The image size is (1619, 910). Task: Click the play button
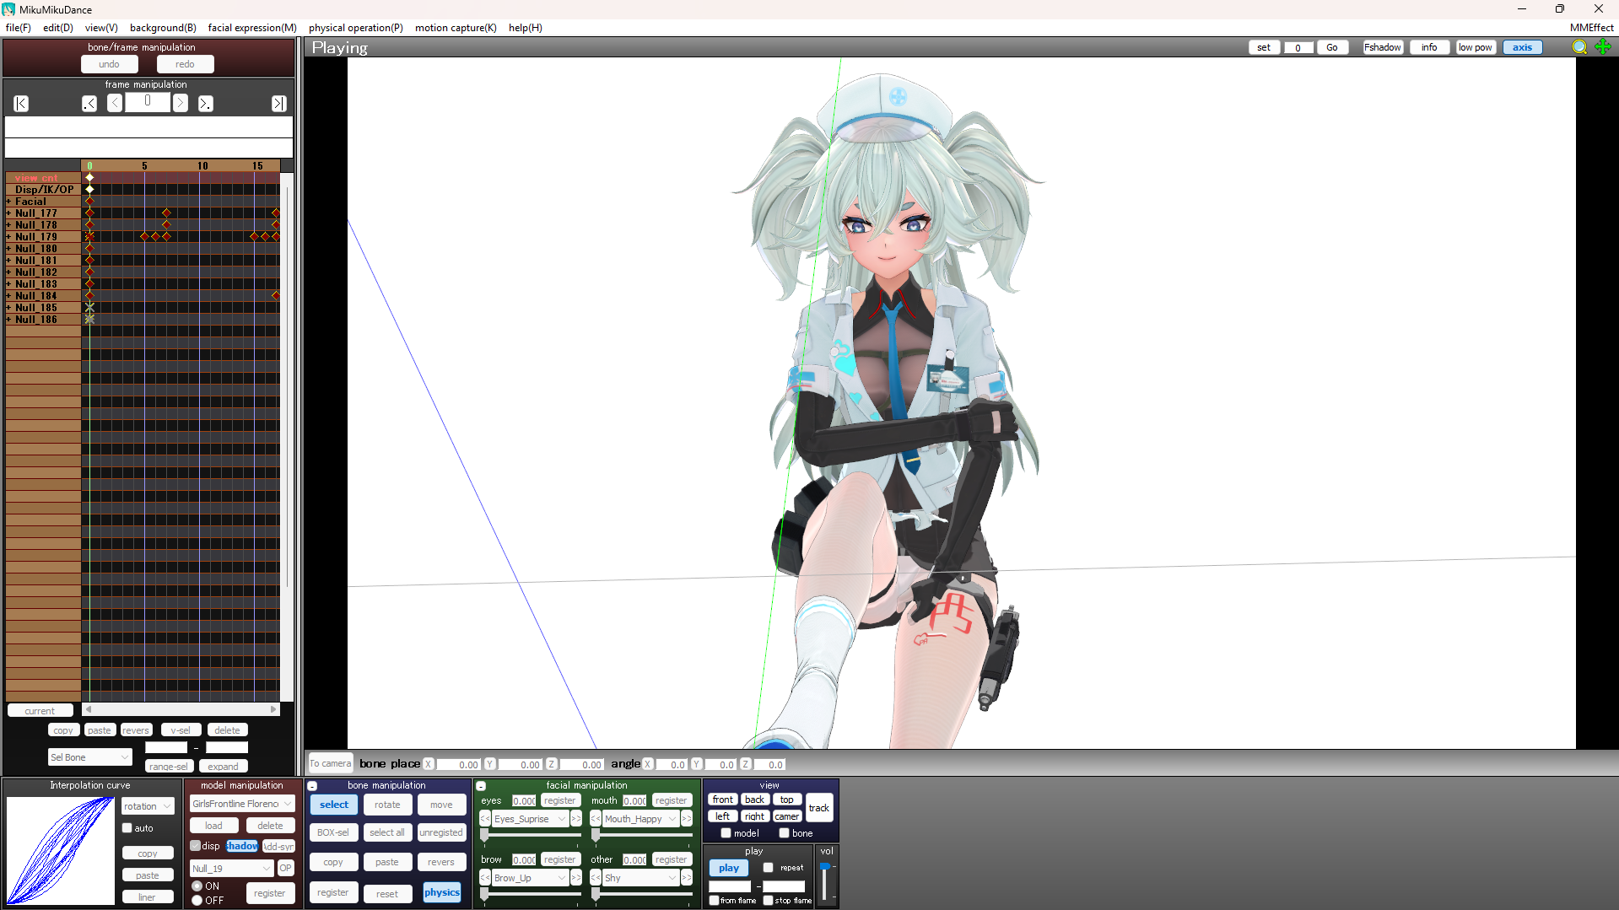[x=729, y=868]
